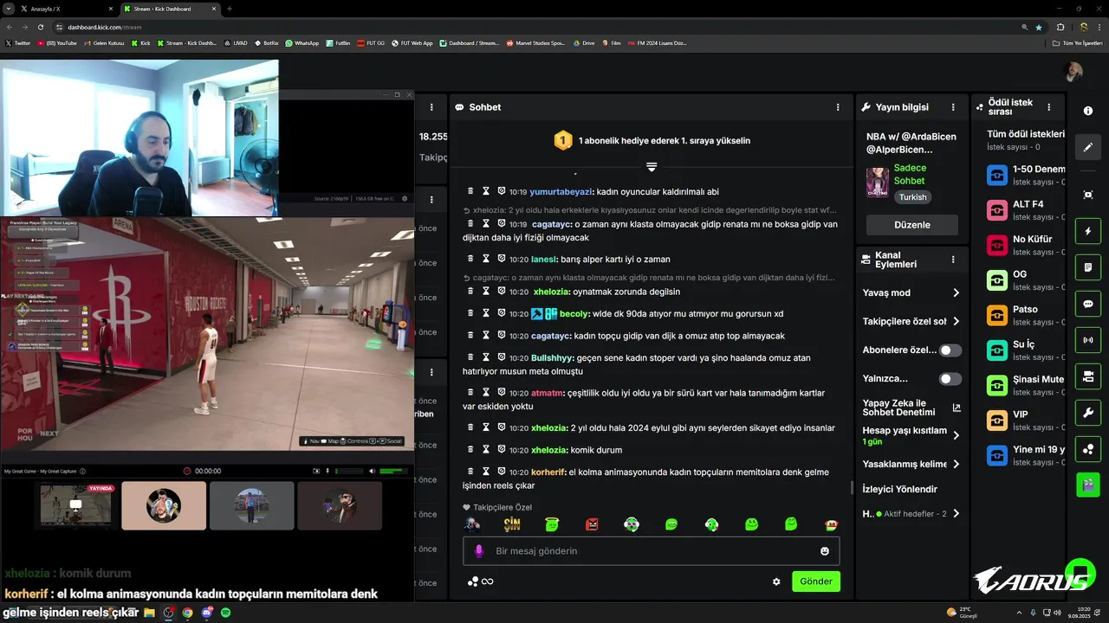Open the info icon in right sidebar
Screen dimensions: 1109x623
pos(1088,111)
